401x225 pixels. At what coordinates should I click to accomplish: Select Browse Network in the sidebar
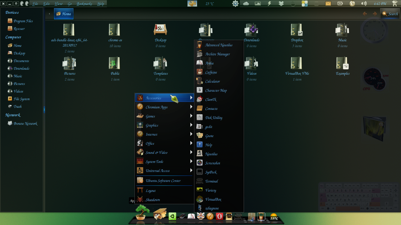(x=22, y=123)
